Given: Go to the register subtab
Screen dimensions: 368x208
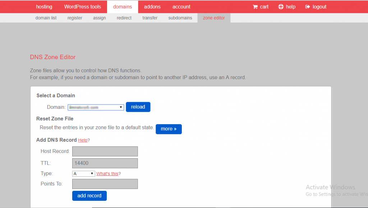Looking at the screenshot, I should pos(75,18).
